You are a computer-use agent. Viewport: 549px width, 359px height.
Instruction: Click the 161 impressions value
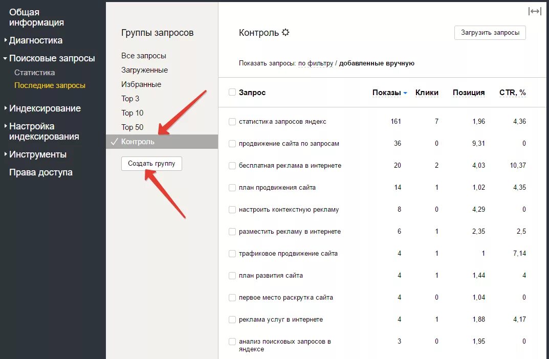point(396,121)
